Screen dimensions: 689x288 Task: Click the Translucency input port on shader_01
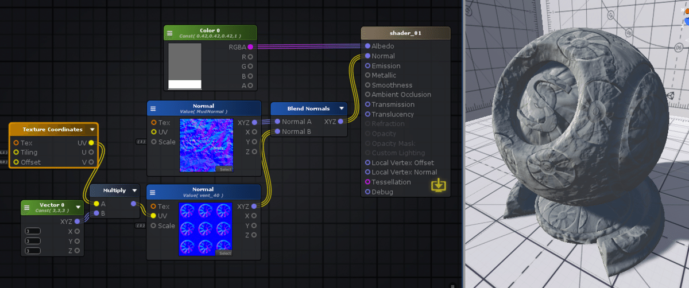367,114
